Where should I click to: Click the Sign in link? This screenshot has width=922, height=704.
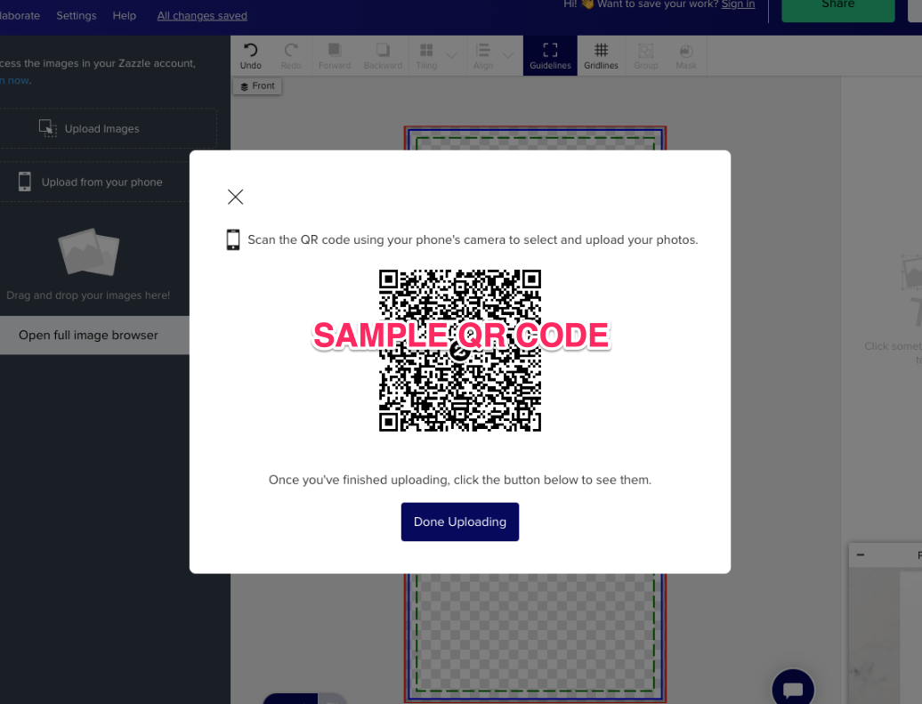click(738, 4)
